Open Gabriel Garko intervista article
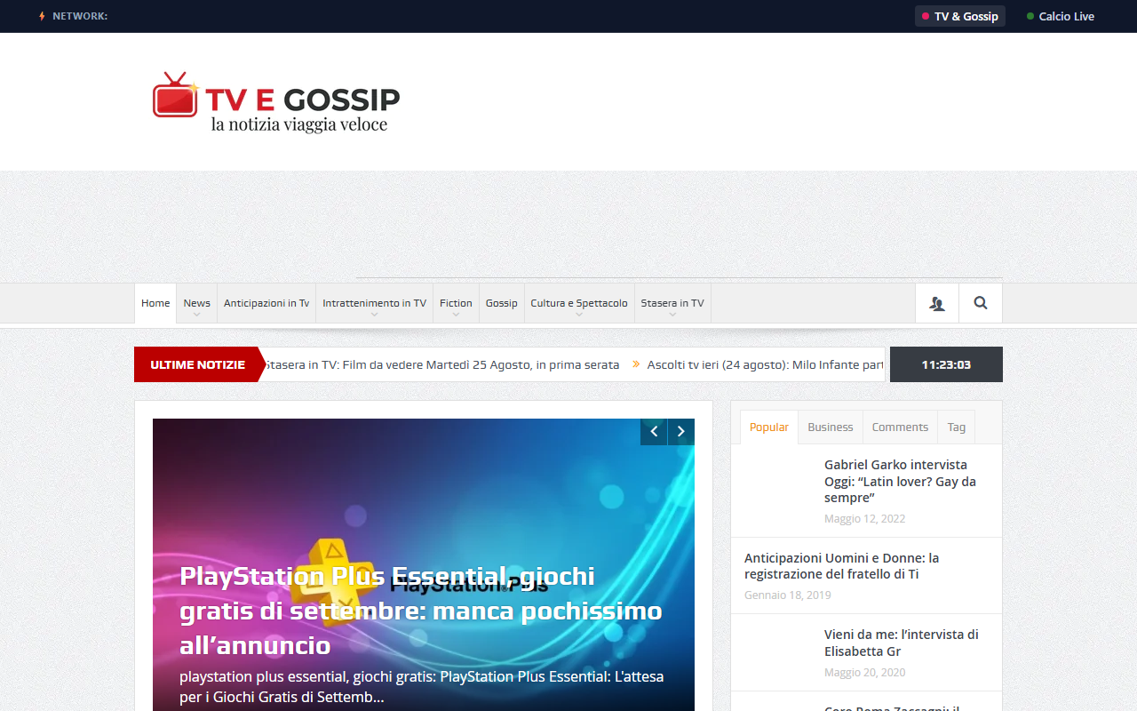This screenshot has width=1137, height=711. (901, 481)
